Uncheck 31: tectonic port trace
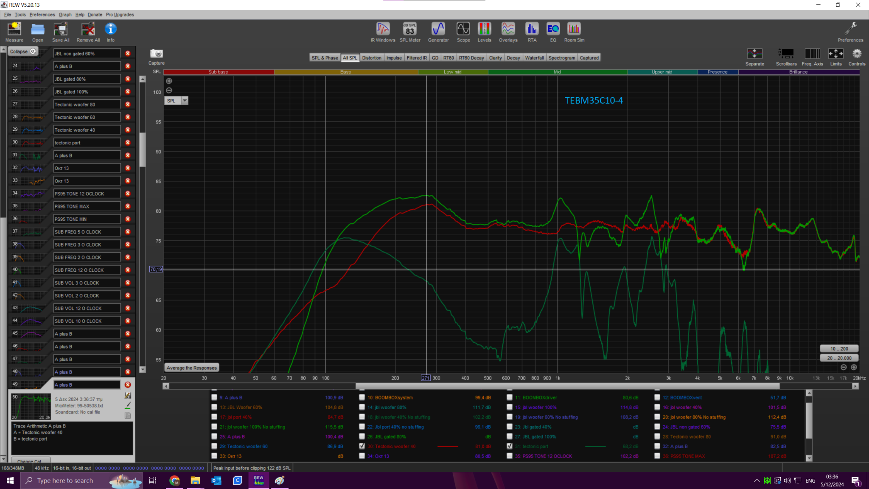Screen dimensions: 869x489 click(510, 446)
